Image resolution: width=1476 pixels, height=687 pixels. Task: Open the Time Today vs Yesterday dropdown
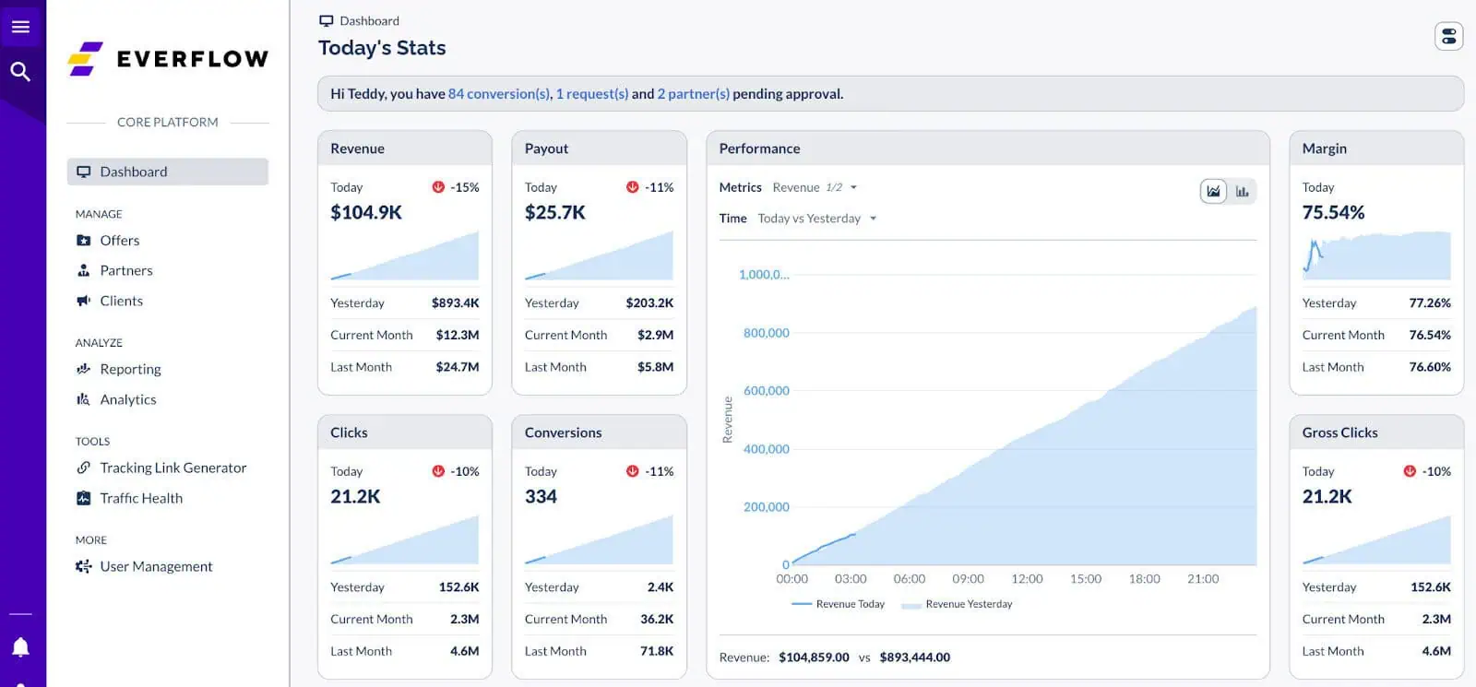click(816, 219)
